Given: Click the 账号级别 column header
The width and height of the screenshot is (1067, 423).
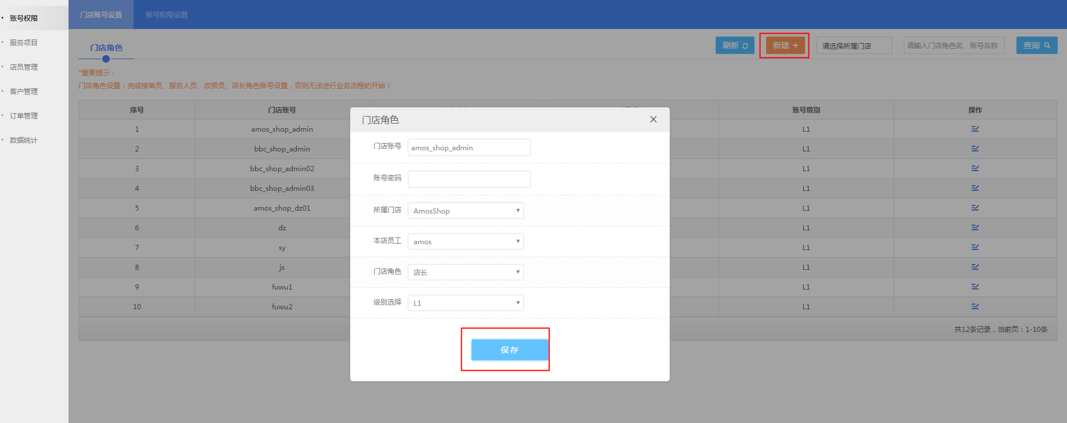Looking at the screenshot, I should pyautogui.click(x=806, y=110).
